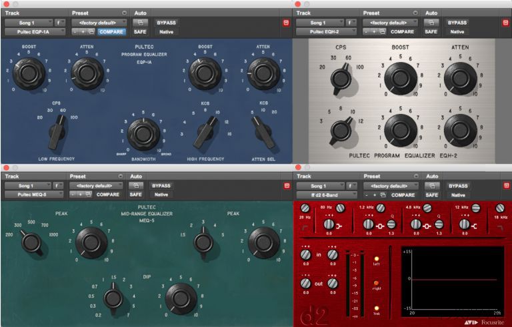The image size is (512, 327).
Task: Select next preset with plus in EQP-1A window
Action: pyautogui.click(x=83, y=32)
